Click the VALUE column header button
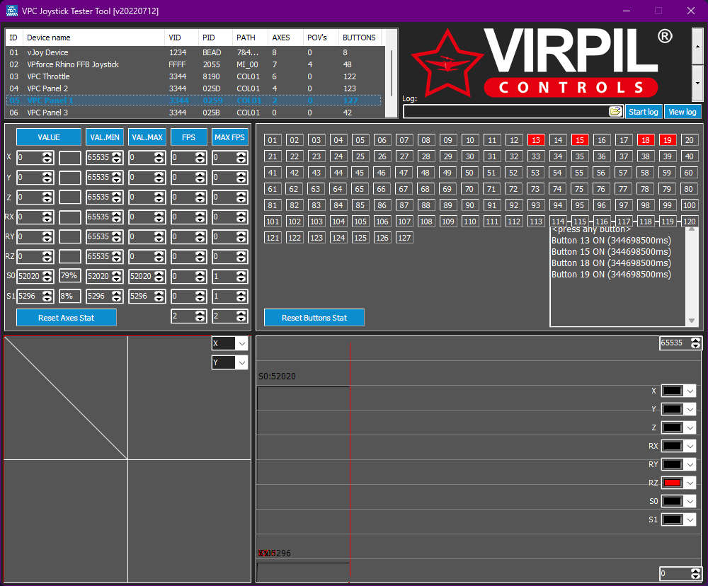 (49, 137)
